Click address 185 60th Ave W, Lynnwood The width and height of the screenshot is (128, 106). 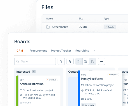39,96
